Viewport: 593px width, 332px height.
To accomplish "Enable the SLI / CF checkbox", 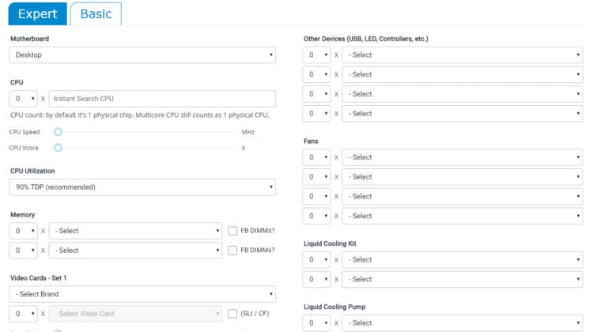I will tap(232, 314).
